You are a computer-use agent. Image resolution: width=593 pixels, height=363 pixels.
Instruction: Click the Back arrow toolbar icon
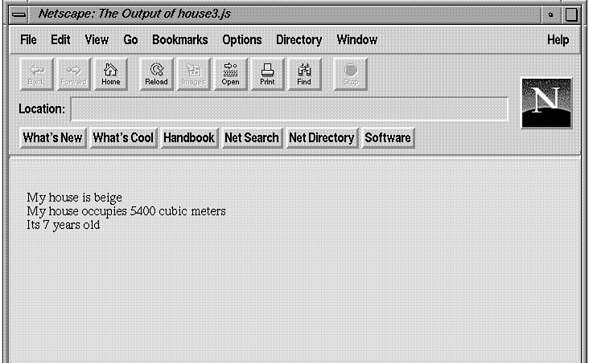coord(36,74)
